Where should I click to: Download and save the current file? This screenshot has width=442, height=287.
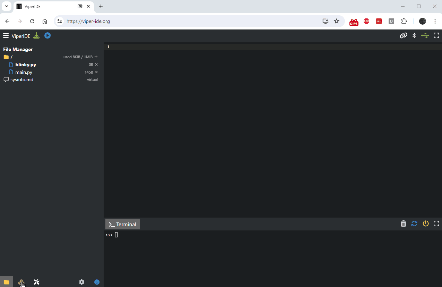click(x=36, y=35)
